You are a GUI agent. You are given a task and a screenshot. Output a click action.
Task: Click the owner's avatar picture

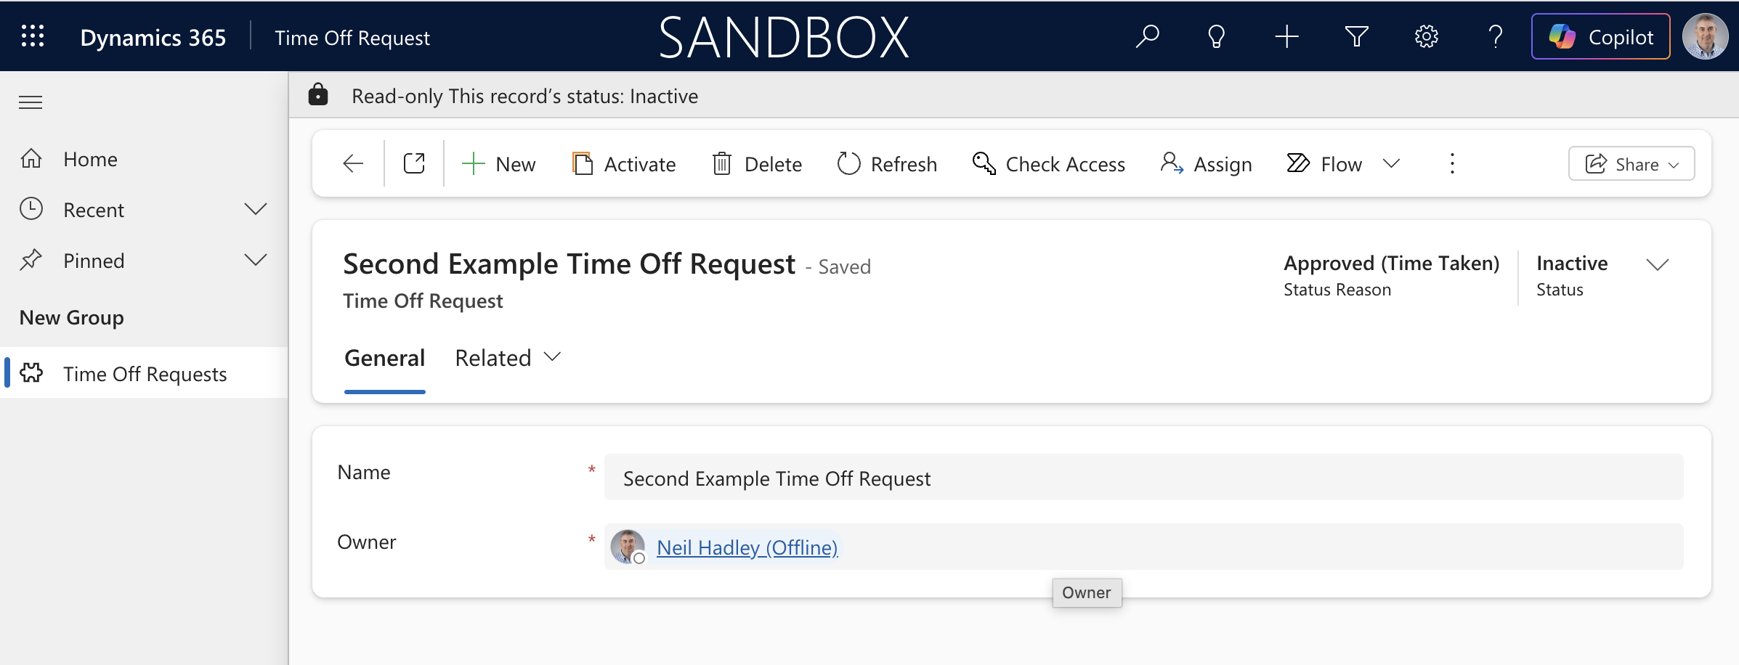coord(627,546)
